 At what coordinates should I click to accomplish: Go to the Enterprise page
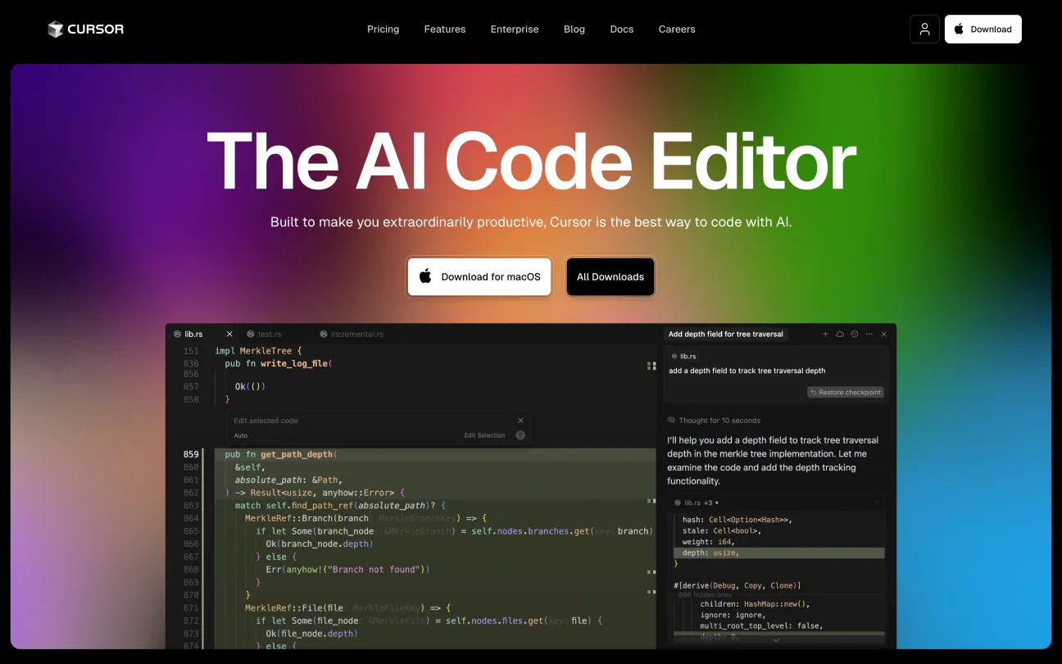515,30
